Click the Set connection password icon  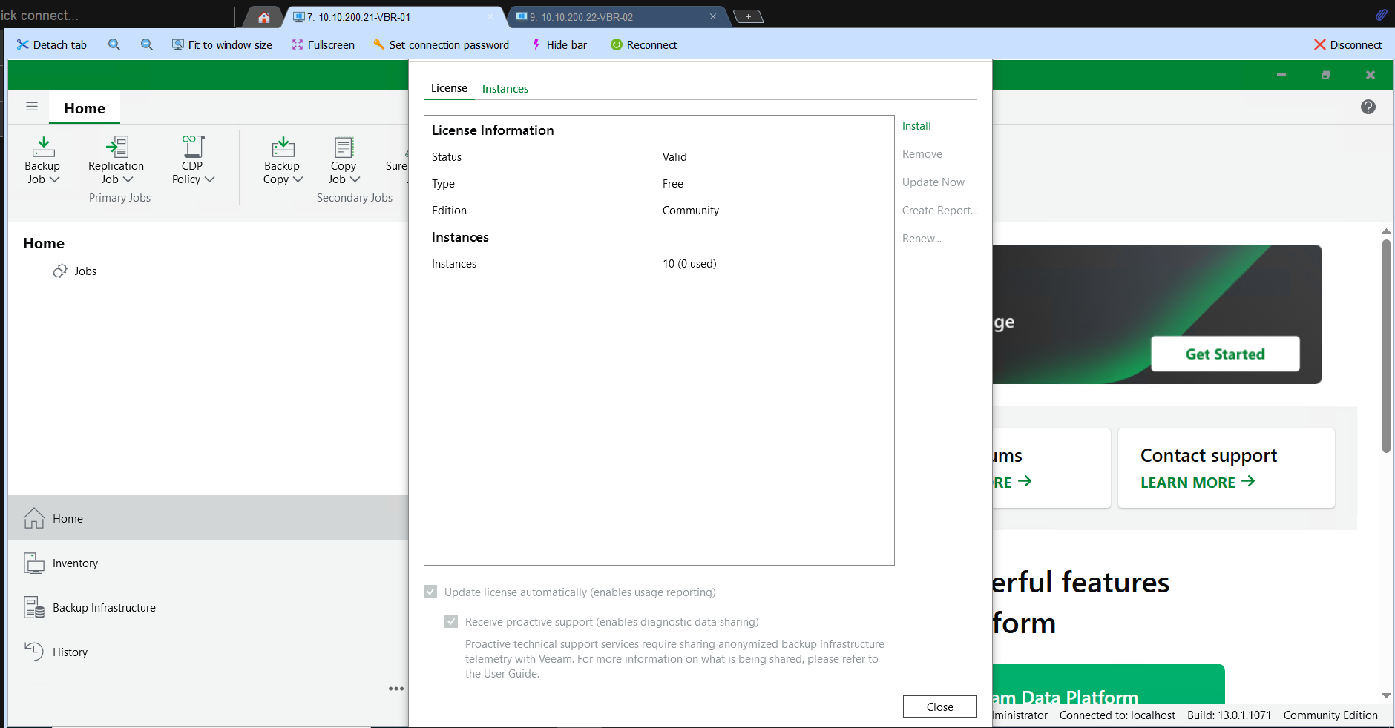tap(379, 44)
